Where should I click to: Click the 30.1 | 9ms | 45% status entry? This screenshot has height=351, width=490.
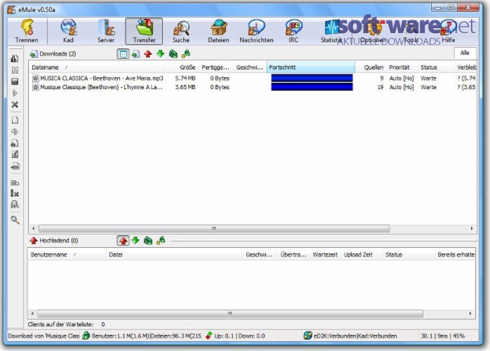coord(442,336)
